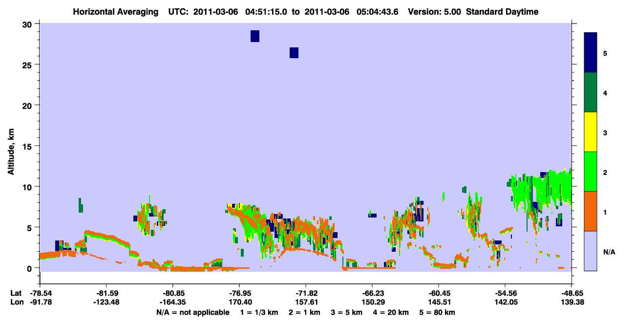
Task: Click the '3 = 5 km' legend entry
Action: pos(347,312)
